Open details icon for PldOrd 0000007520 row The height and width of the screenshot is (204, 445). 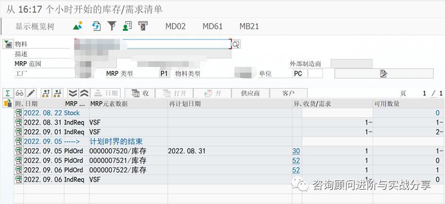[x=19, y=151]
